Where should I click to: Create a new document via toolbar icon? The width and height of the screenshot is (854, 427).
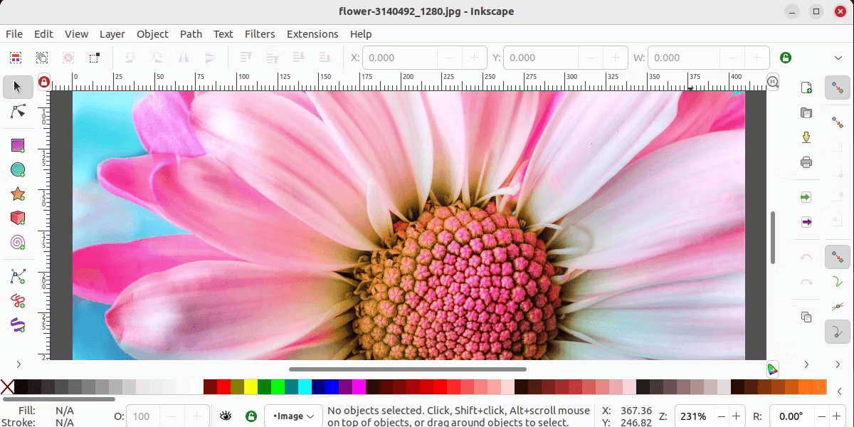pos(806,88)
